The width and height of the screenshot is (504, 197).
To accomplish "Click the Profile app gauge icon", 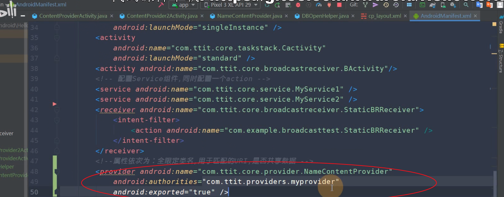I will coord(319,5).
